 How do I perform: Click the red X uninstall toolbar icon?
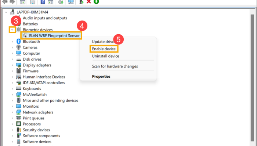[89, 2]
